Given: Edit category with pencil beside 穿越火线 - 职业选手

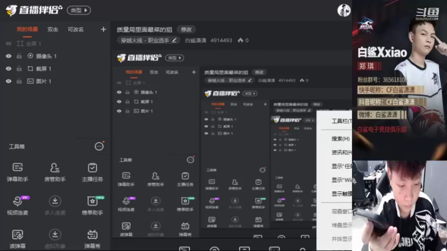Looking at the screenshot, I should [x=174, y=40].
